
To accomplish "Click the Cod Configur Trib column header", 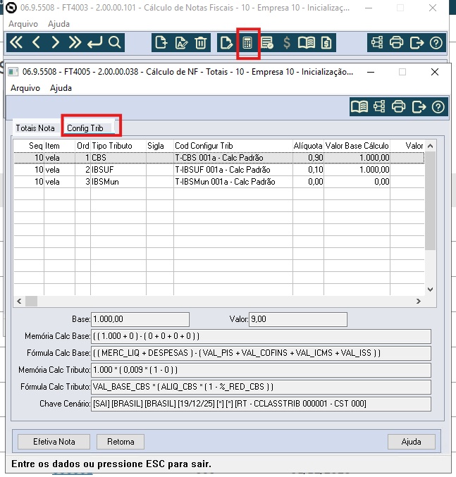I will coord(233,146).
